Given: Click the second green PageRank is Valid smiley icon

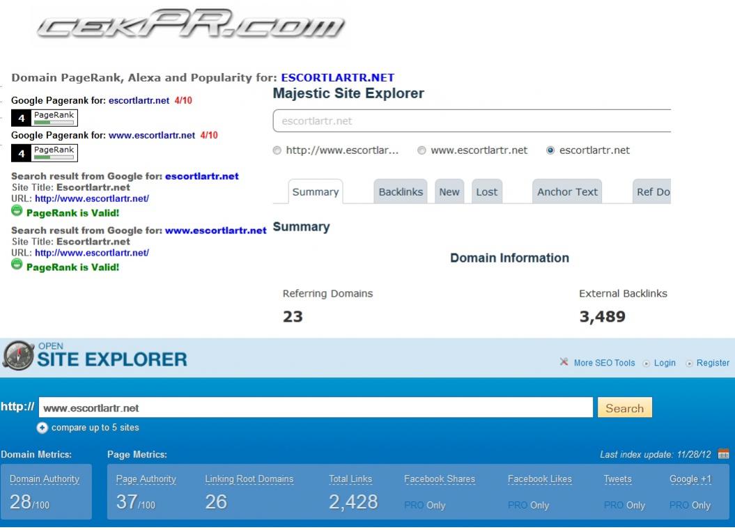Looking at the screenshot, I should pos(17,265).
